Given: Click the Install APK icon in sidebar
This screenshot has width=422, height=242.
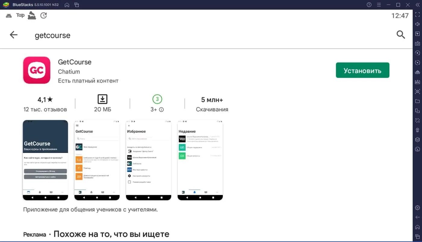Looking at the screenshot, I should (417, 82).
